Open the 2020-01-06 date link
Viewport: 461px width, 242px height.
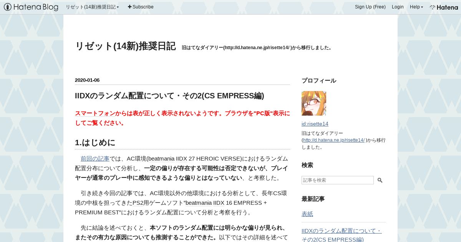click(87, 80)
